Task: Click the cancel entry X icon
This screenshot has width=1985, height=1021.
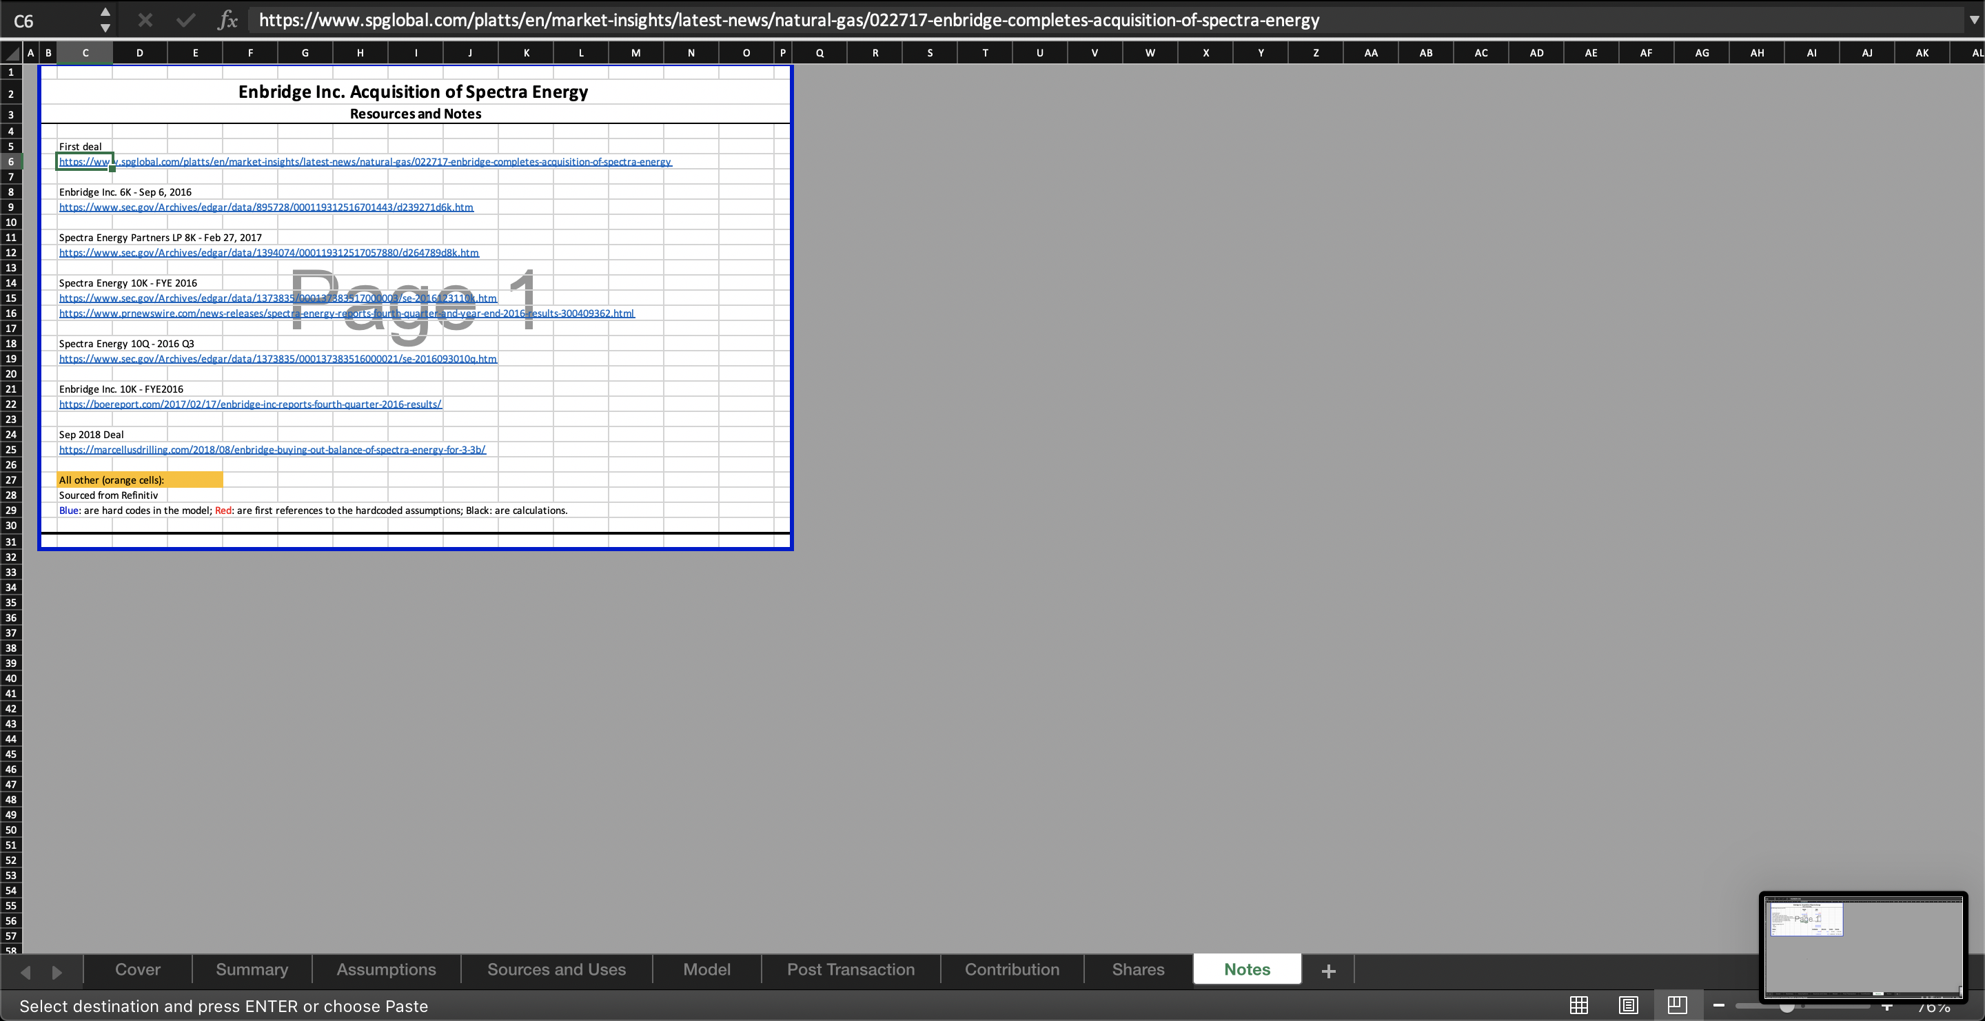Action: pos(145,20)
